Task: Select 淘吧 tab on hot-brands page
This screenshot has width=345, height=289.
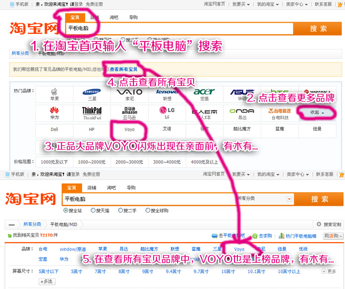Action: click(x=114, y=17)
